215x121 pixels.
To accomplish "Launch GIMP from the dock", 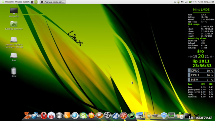I will (156, 115).
